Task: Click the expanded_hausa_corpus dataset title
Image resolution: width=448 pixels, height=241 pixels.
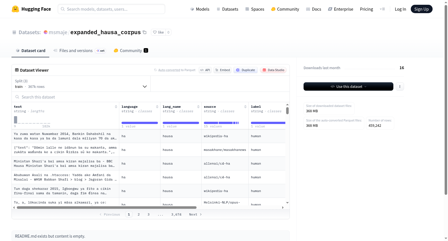Action: click(x=106, y=32)
